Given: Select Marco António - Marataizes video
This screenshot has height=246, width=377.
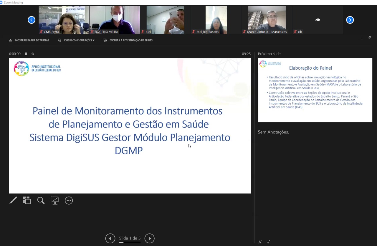Looking at the screenshot, I should tap(267, 20).
